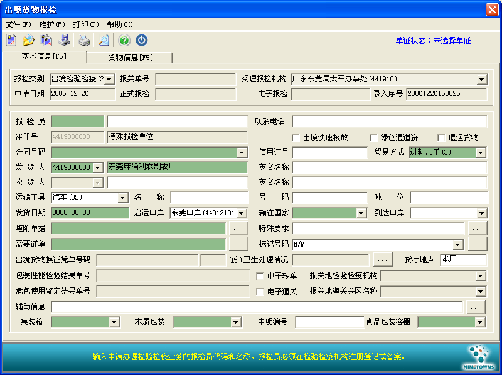Enable the 出境快速核放 checkbox
The height and width of the screenshot is (375, 502).
(296, 138)
